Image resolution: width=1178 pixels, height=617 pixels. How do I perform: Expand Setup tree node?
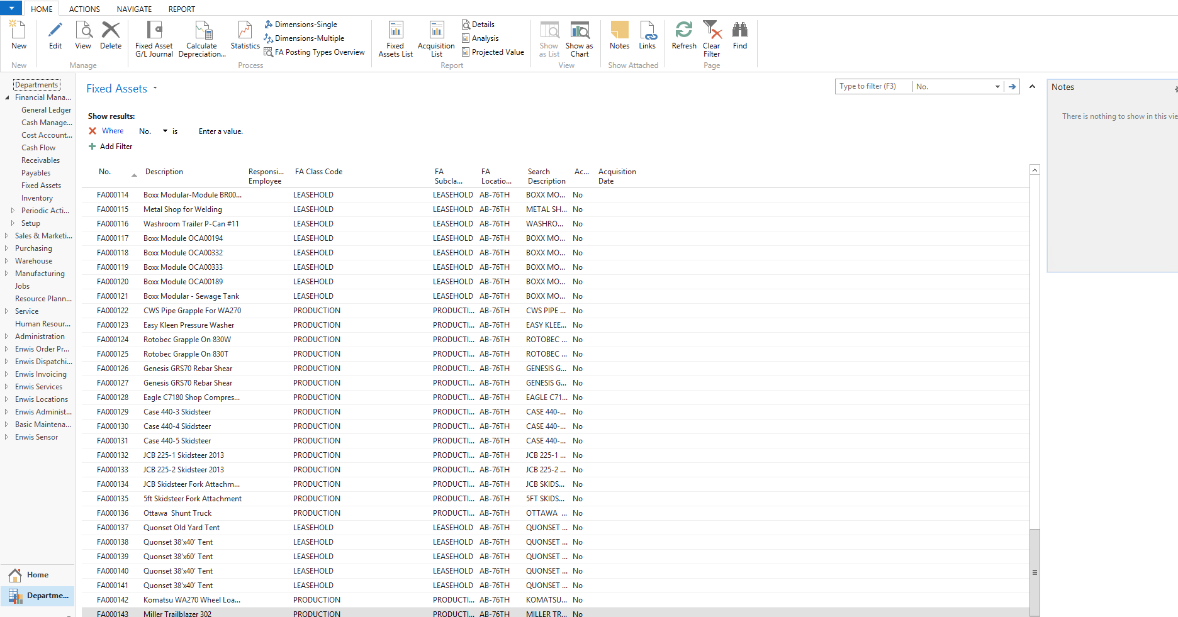(x=13, y=223)
